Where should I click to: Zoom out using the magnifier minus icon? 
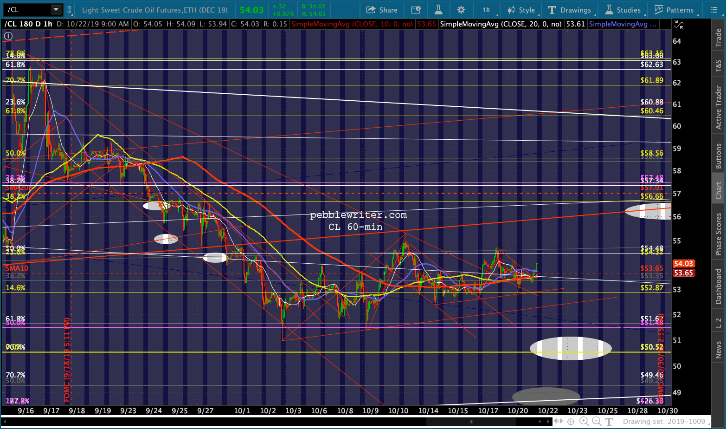[x=597, y=422]
